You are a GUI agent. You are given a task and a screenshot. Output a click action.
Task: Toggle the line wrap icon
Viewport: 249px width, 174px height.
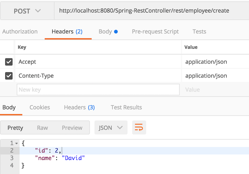point(139,128)
